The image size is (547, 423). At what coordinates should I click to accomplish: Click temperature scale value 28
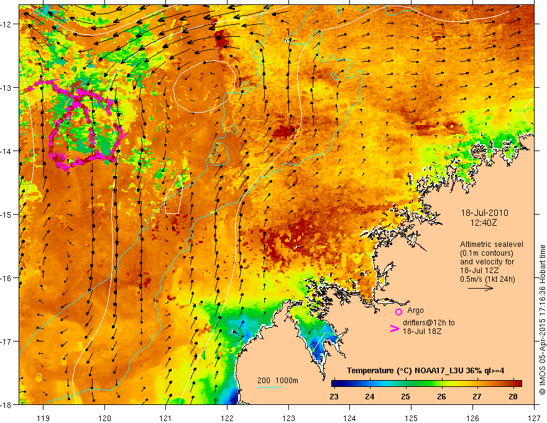point(513,397)
